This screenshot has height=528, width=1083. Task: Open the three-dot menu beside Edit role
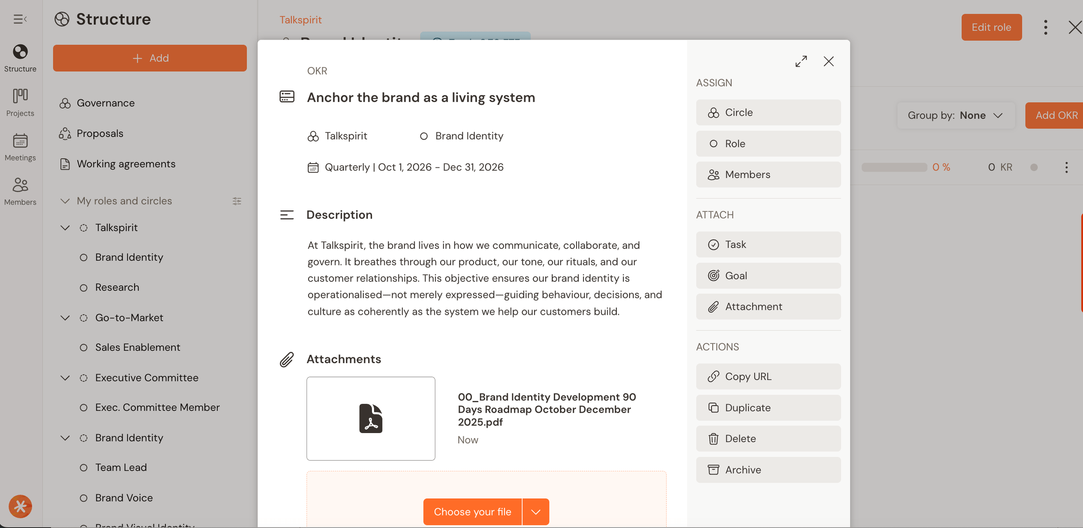pos(1045,27)
